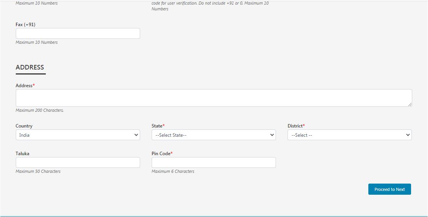The width and height of the screenshot is (428, 217).
Task: Click the 'Maximum 6 Characters' hint text
Action: click(x=173, y=172)
